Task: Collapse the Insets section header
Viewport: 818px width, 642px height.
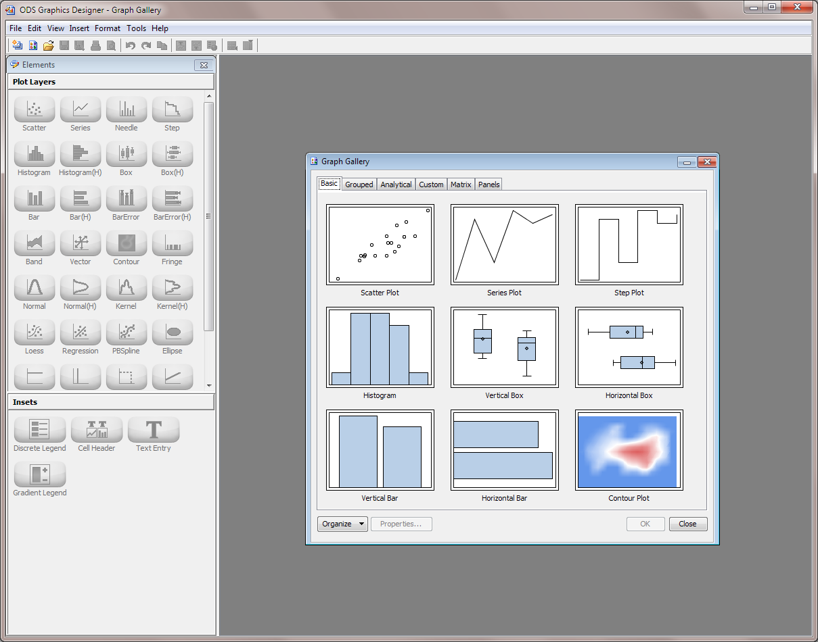Action: [x=111, y=401]
